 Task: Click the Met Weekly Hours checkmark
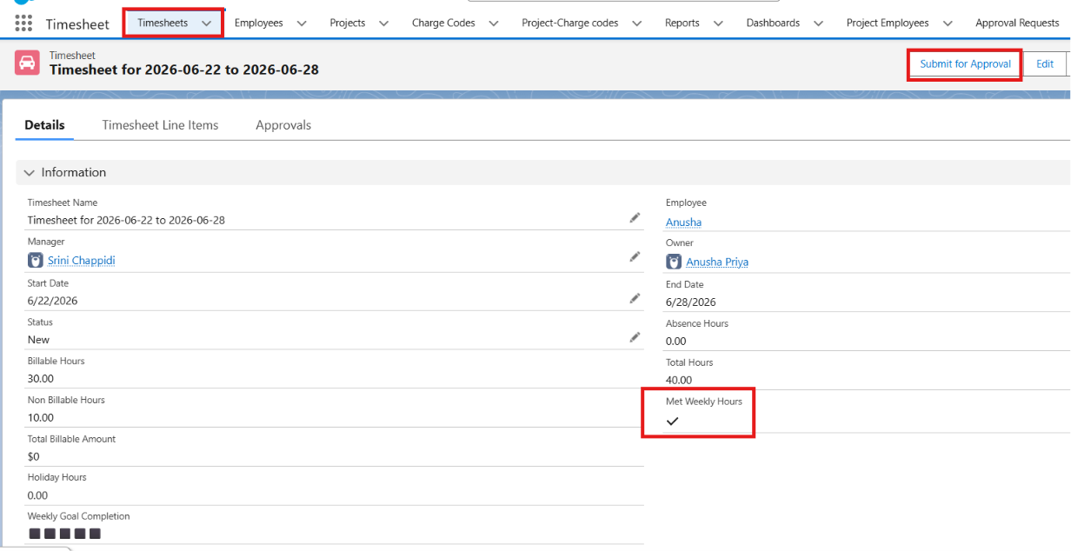click(672, 422)
